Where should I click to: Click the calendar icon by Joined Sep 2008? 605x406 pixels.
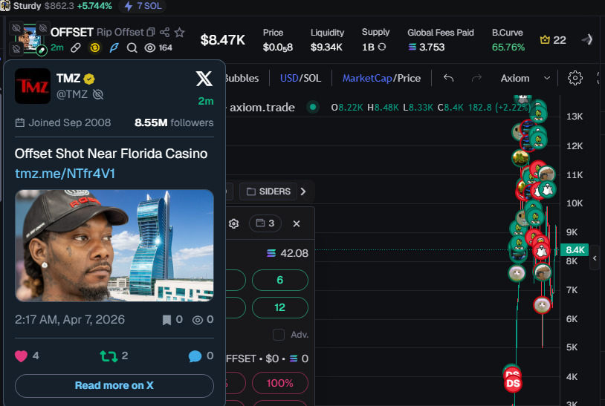pyautogui.click(x=19, y=123)
